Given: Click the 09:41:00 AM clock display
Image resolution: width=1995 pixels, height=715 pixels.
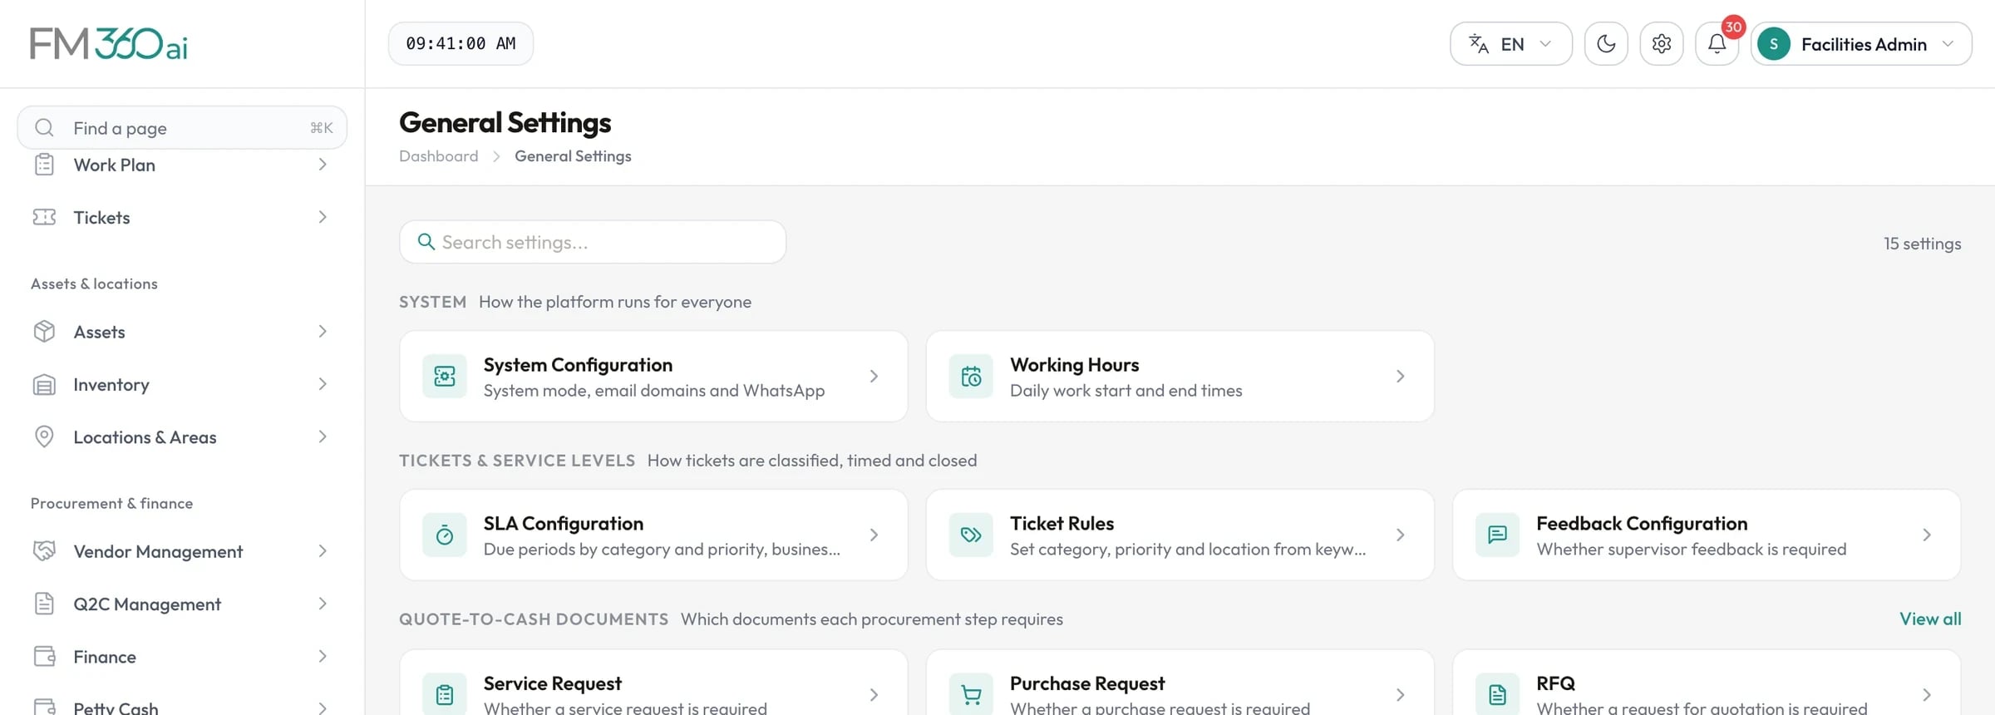Looking at the screenshot, I should coord(461,44).
